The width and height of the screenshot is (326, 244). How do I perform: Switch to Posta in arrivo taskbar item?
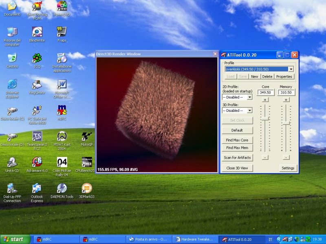point(149,239)
